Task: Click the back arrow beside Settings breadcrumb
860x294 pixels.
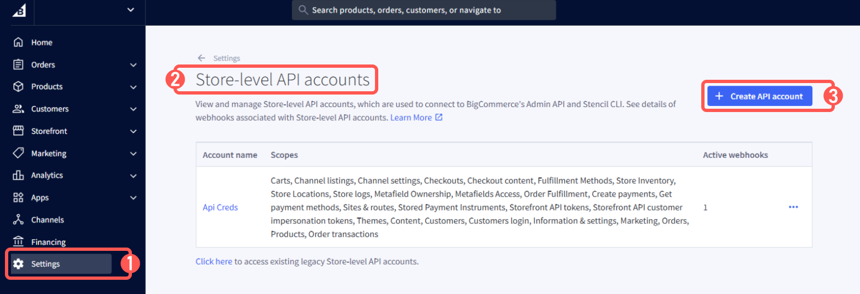Action: click(201, 58)
